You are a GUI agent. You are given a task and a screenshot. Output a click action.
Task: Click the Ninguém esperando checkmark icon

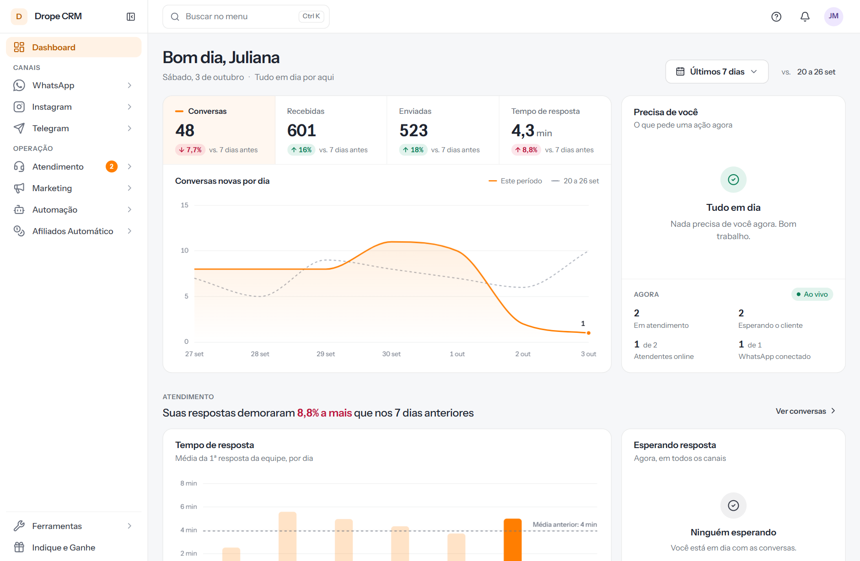pyautogui.click(x=733, y=505)
